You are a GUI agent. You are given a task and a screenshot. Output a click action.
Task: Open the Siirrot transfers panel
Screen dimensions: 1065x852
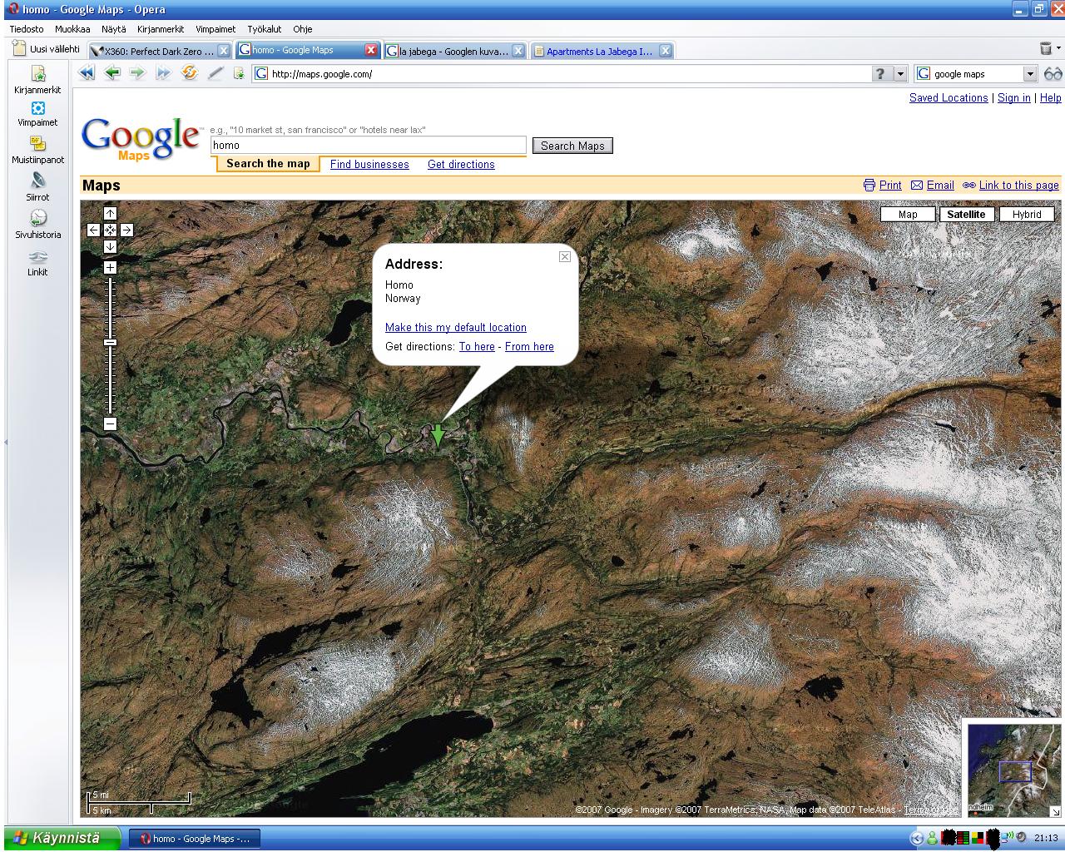point(37,186)
